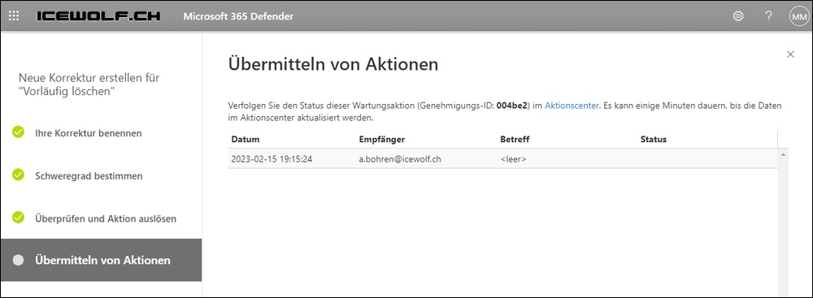Click the approval ID 004be2
813x298 pixels.
(x=511, y=106)
